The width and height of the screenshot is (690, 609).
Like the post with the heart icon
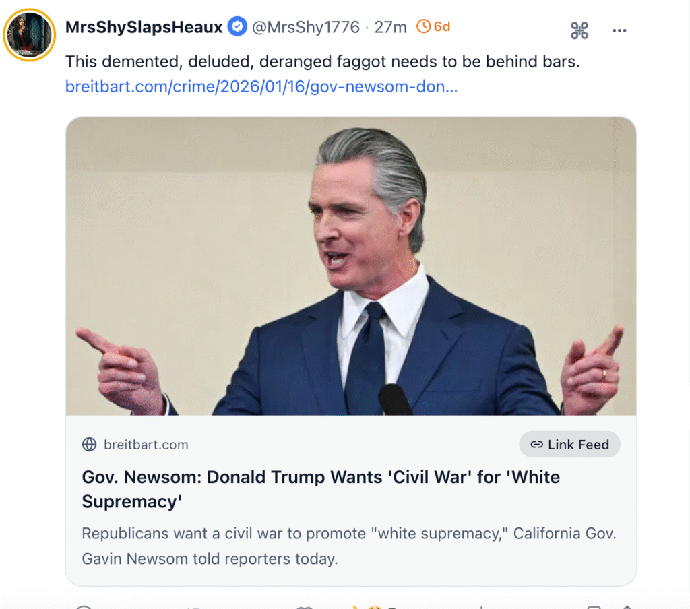coord(305,606)
